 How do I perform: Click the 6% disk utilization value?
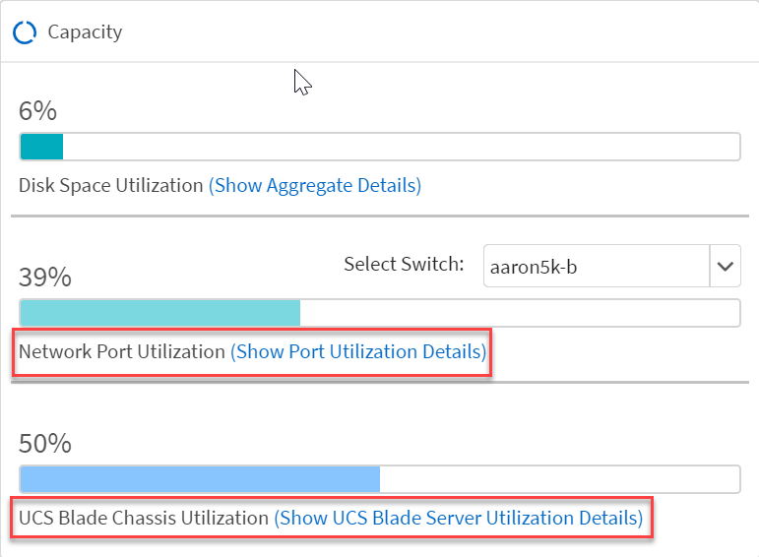pos(37,111)
